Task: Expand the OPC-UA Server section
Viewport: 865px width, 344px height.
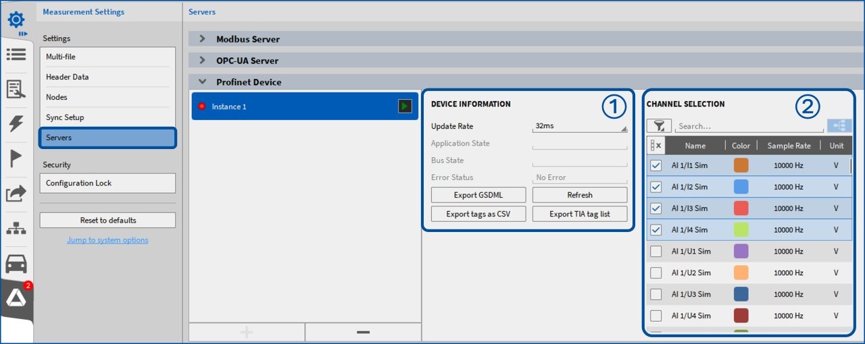Action: tap(202, 60)
